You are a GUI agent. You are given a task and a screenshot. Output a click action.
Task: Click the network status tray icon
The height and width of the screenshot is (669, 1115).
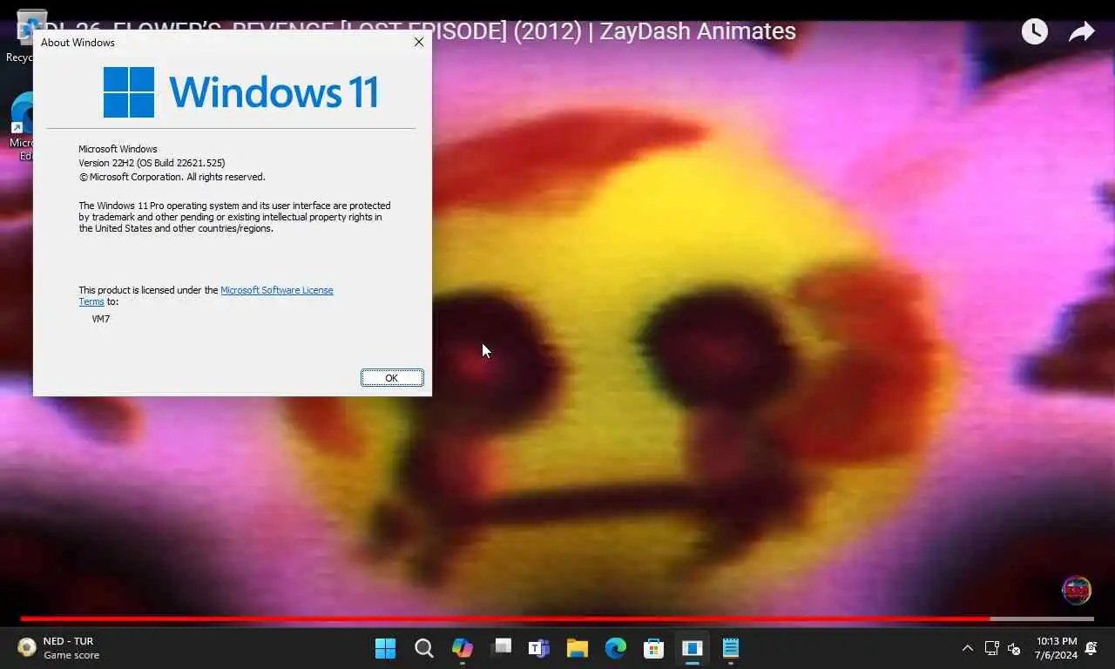point(991,648)
